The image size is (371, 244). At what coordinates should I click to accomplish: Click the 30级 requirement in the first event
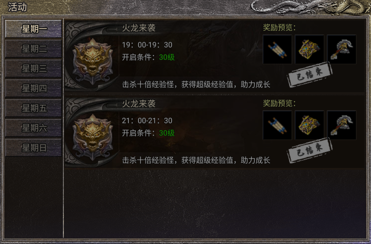167,57
